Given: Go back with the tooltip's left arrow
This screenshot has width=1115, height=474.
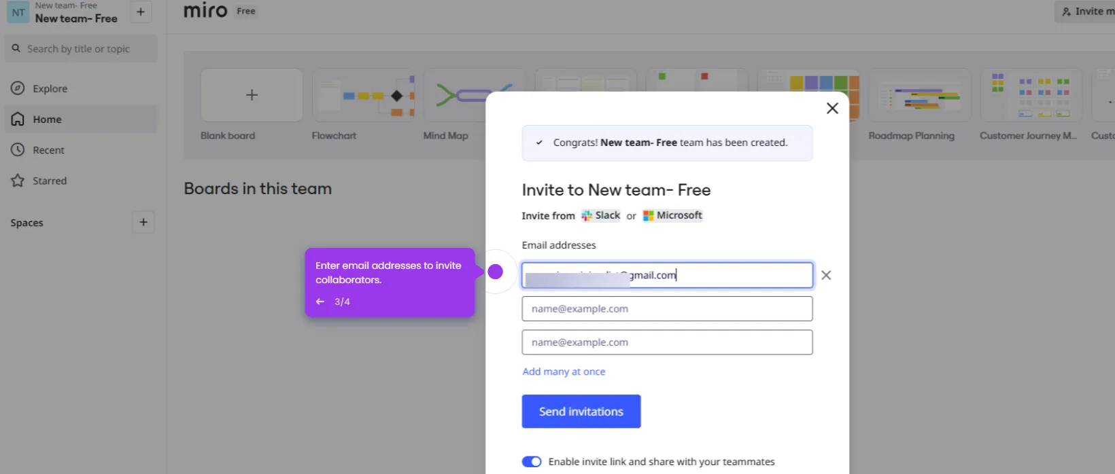Looking at the screenshot, I should click(x=320, y=302).
